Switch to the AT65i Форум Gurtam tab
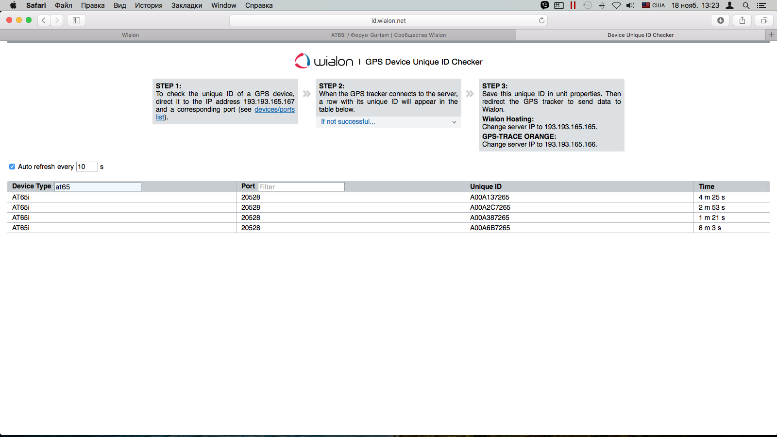Image resolution: width=777 pixels, height=437 pixels. pyautogui.click(x=388, y=35)
